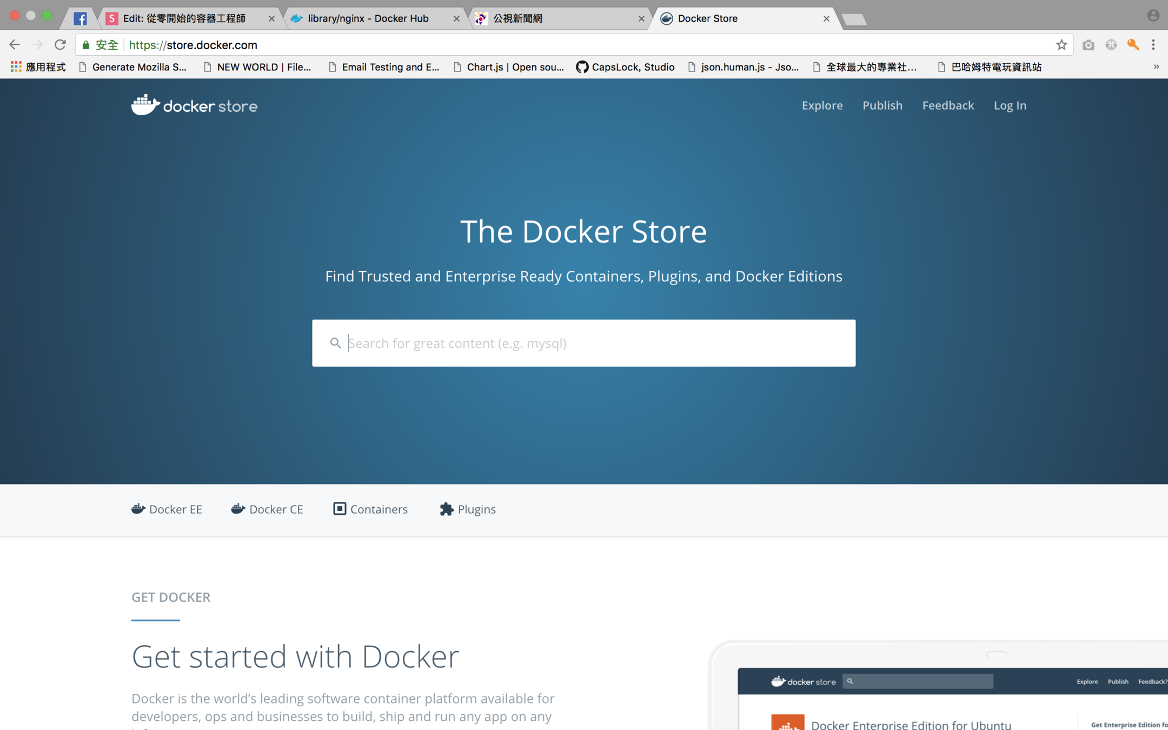Select the Containers category filter
The height and width of the screenshot is (730, 1168).
(x=370, y=509)
